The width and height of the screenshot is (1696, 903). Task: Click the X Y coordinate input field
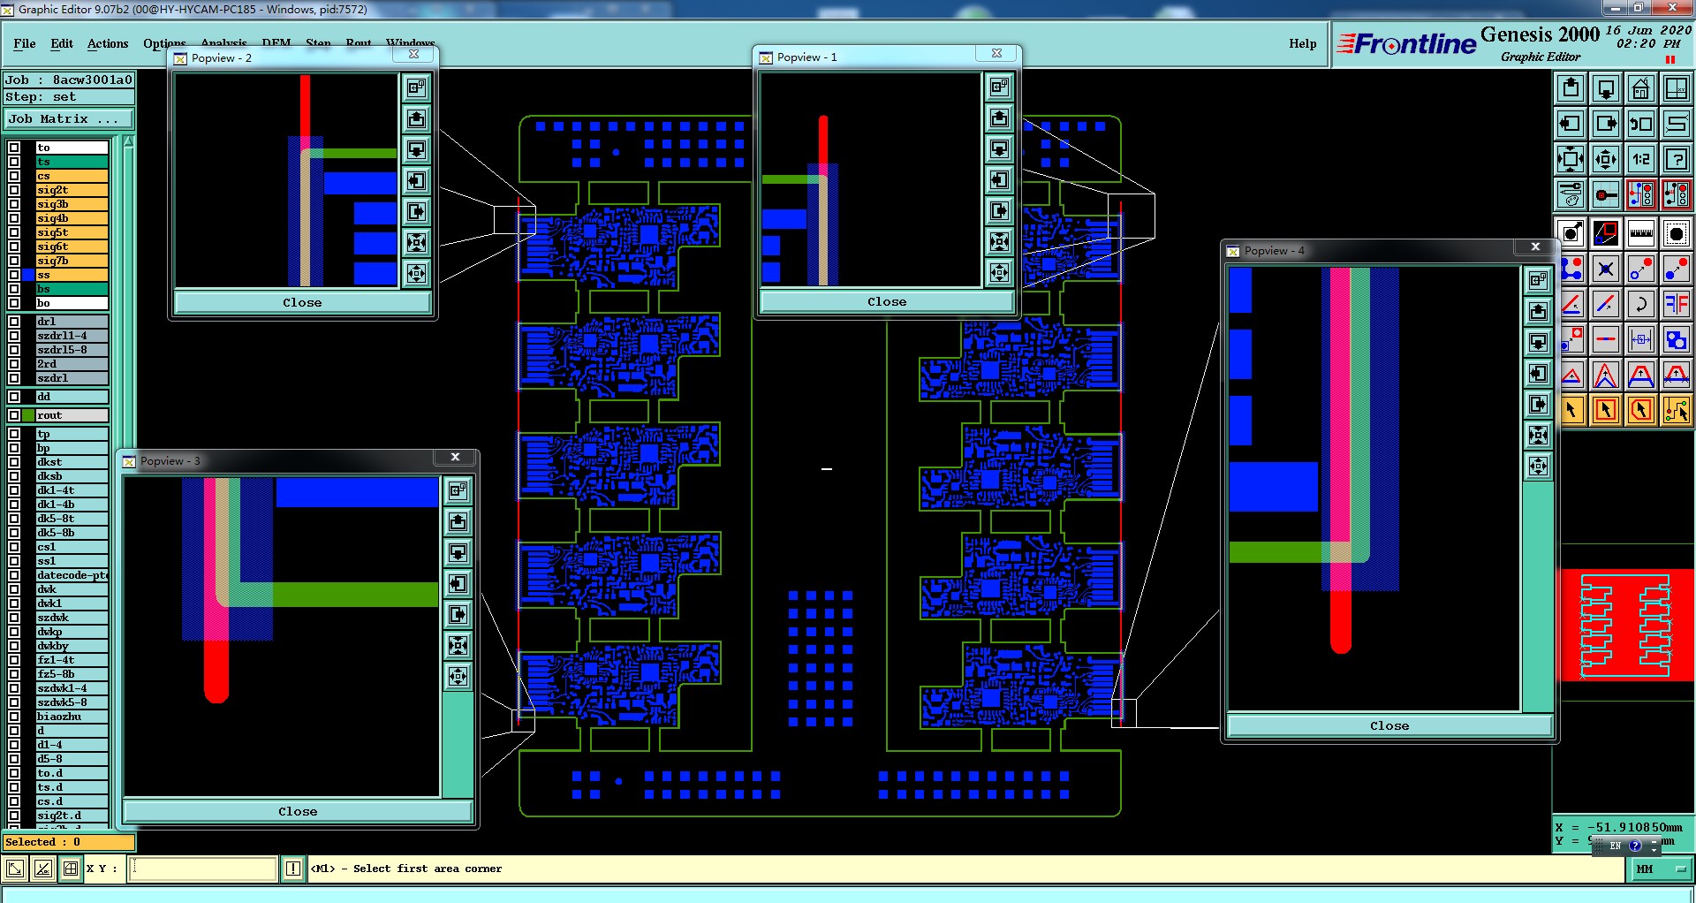coord(203,869)
